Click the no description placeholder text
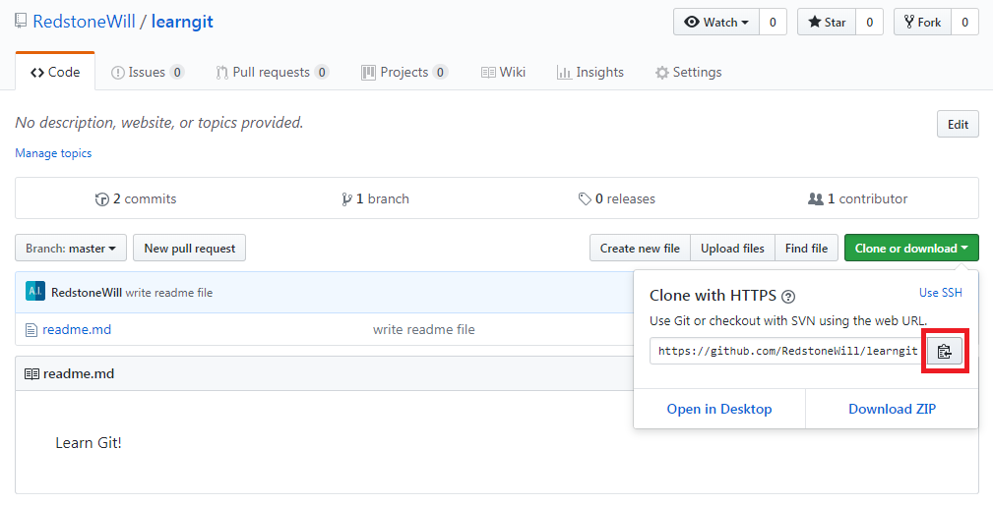 pyautogui.click(x=159, y=123)
